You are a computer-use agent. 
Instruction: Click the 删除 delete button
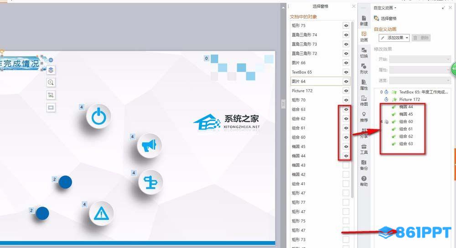tap(421, 38)
